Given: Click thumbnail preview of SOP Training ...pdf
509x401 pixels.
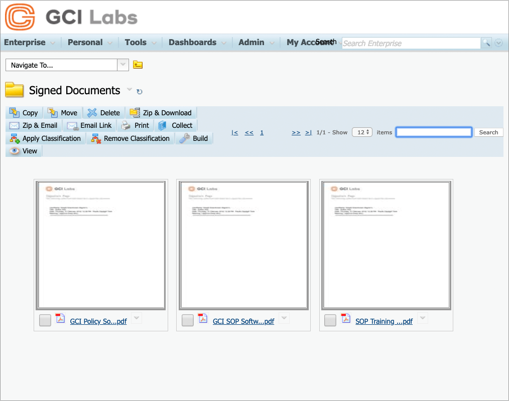Looking at the screenshot, I should (386, 245).
